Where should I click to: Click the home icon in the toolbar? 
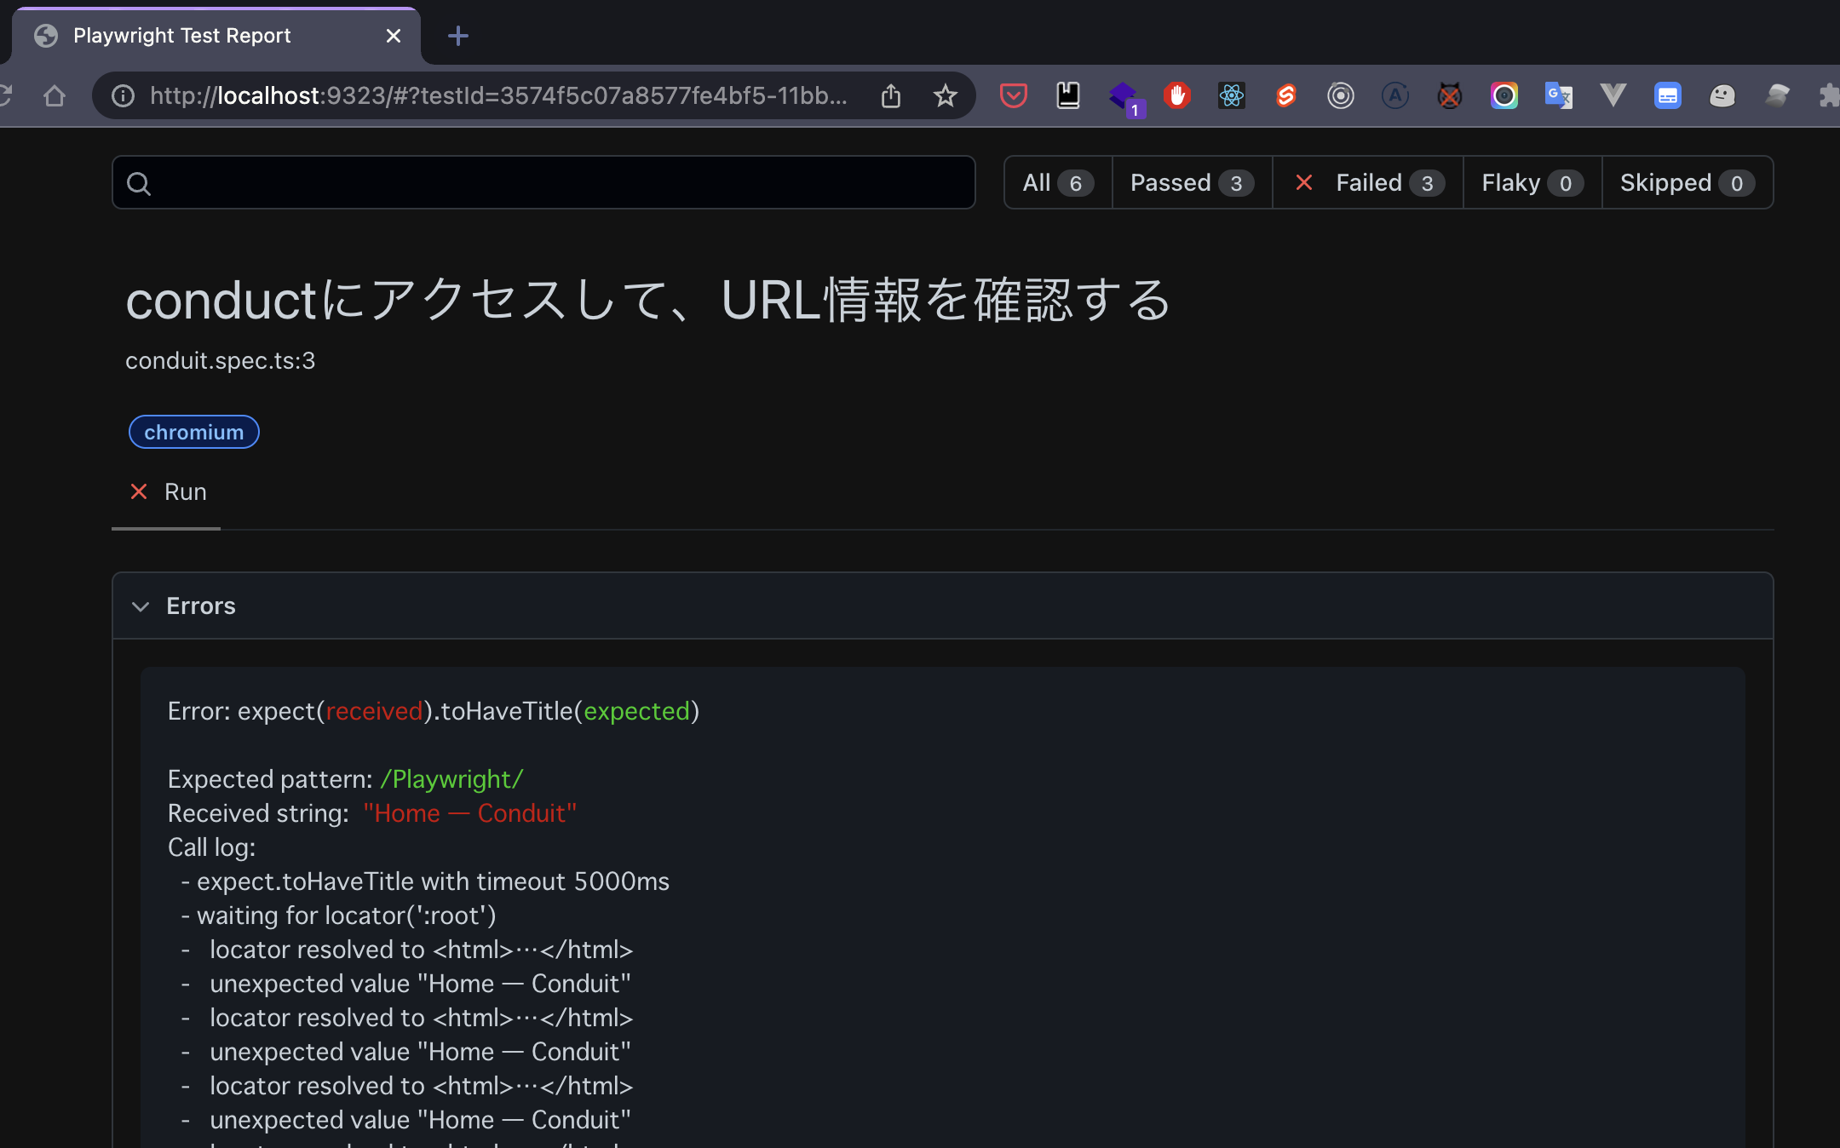[x=55, y=95]
